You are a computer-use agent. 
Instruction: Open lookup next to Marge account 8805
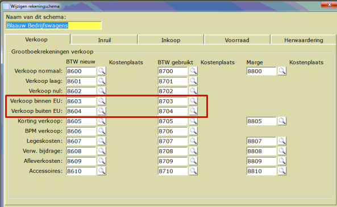pos(282,121)
